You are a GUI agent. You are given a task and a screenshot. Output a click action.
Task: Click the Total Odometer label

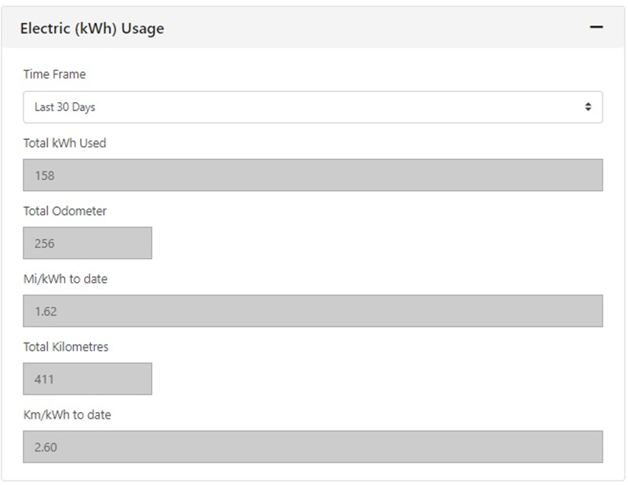(65, 211)
